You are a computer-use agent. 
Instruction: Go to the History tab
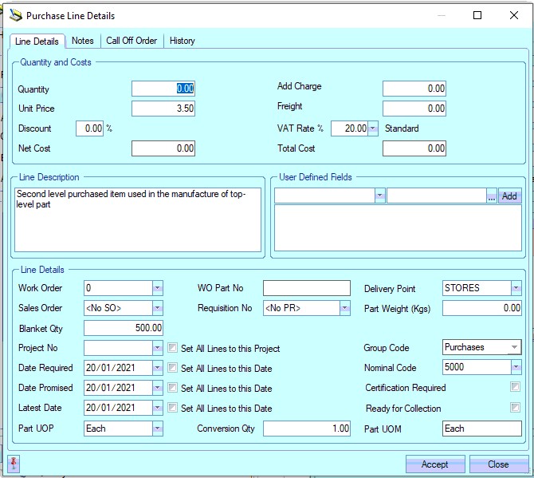coord(182,41)
